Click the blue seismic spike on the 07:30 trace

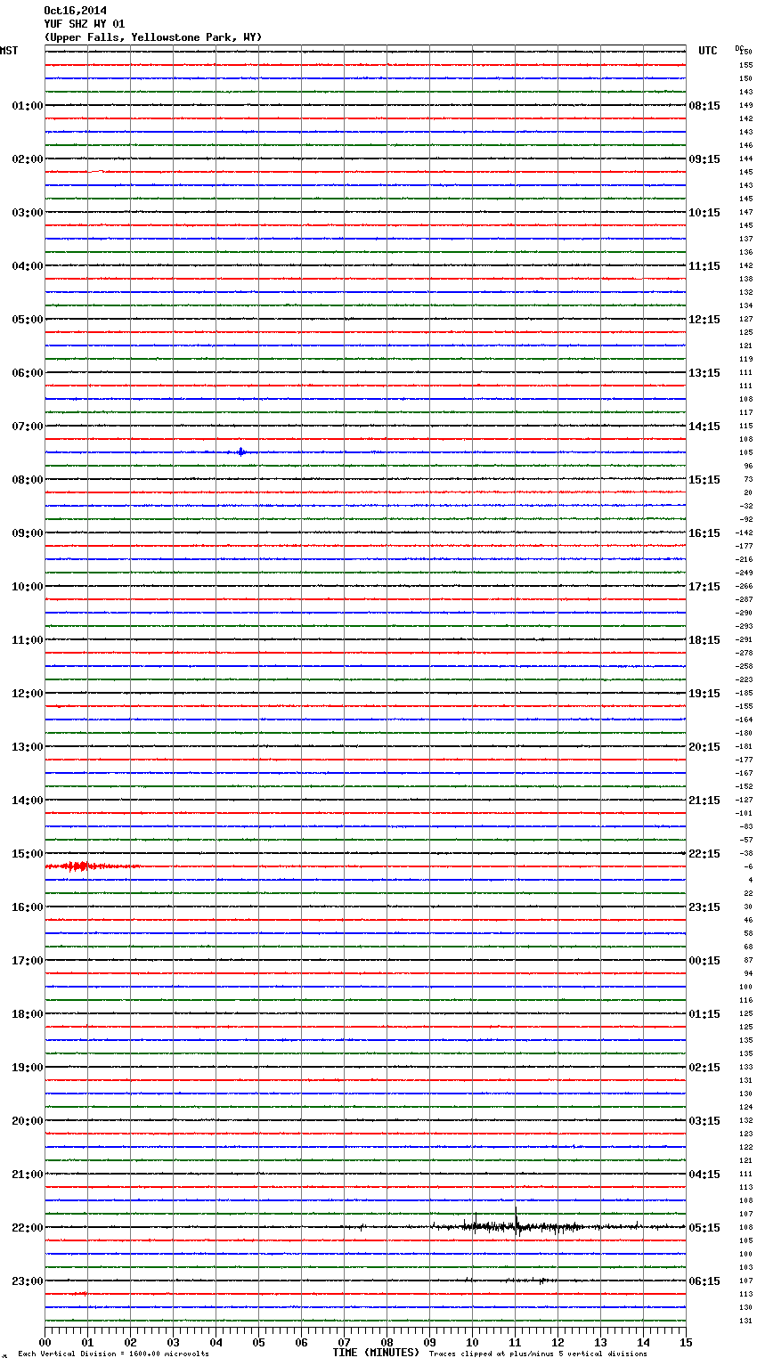240,452
